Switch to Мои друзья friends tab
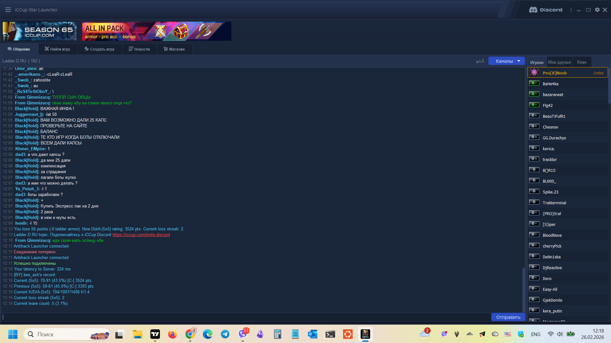Image resolution: width=611 pixels, height=343 pixels. tap(559, 62)
